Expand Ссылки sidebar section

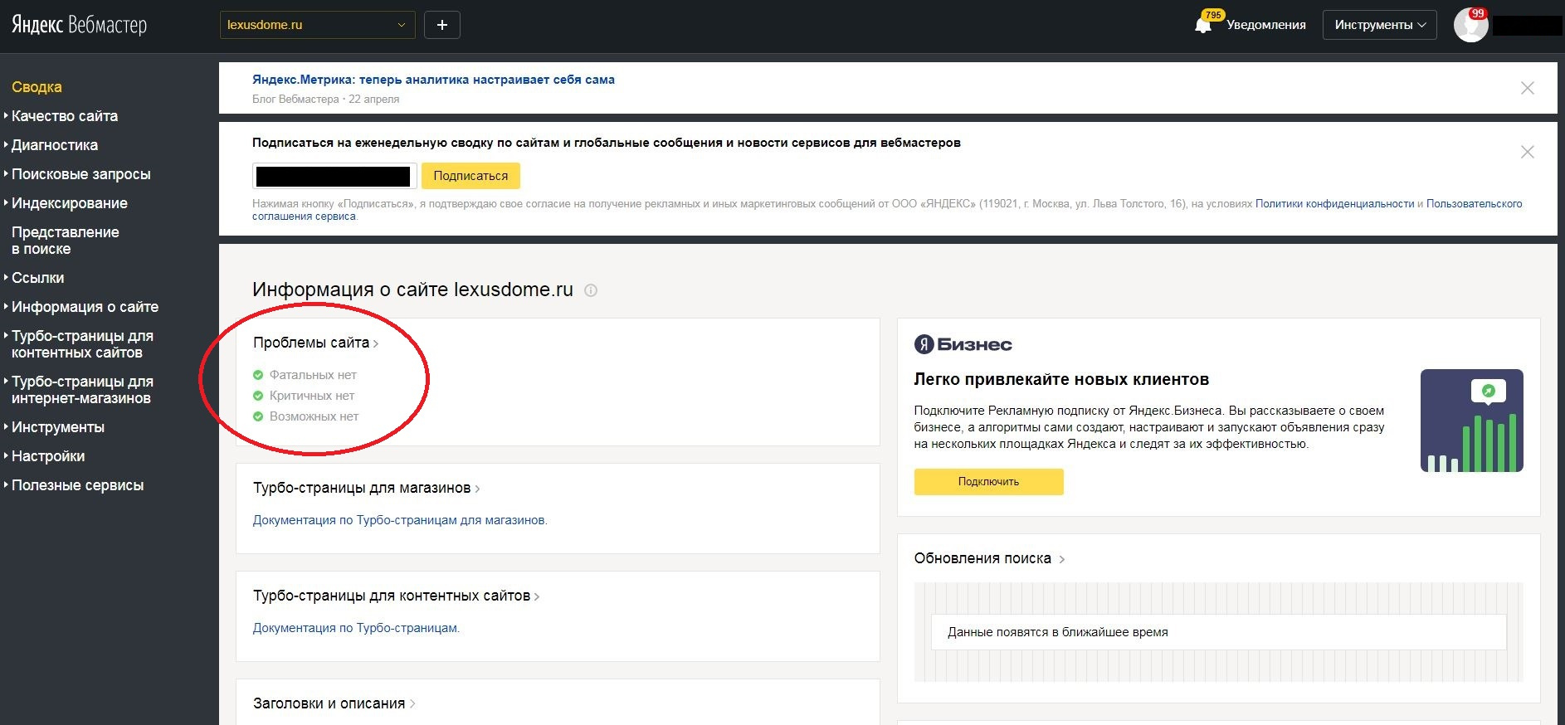(37, 278)
